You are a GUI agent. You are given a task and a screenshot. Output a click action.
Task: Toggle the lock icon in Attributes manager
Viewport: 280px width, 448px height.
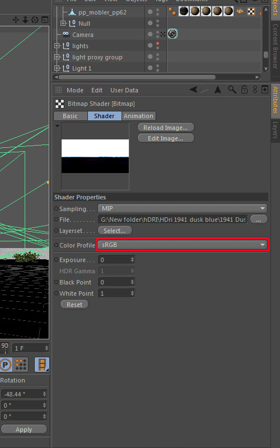point(244,90)
